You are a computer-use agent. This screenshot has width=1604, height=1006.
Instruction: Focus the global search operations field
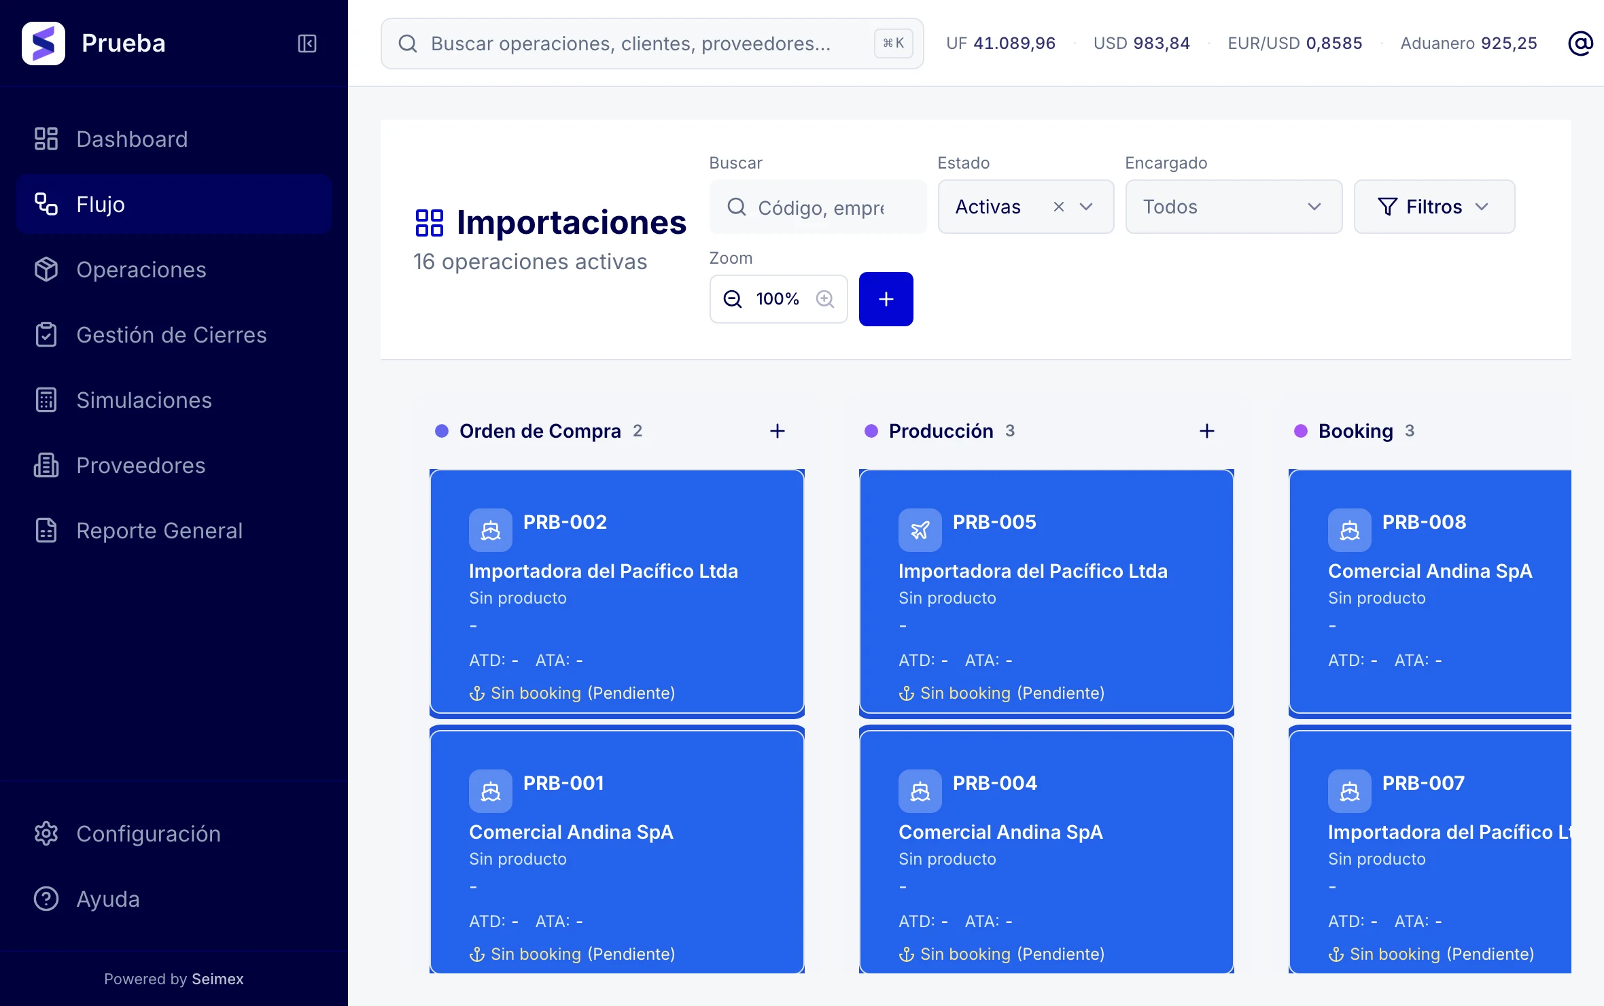[x=652, y=44]
